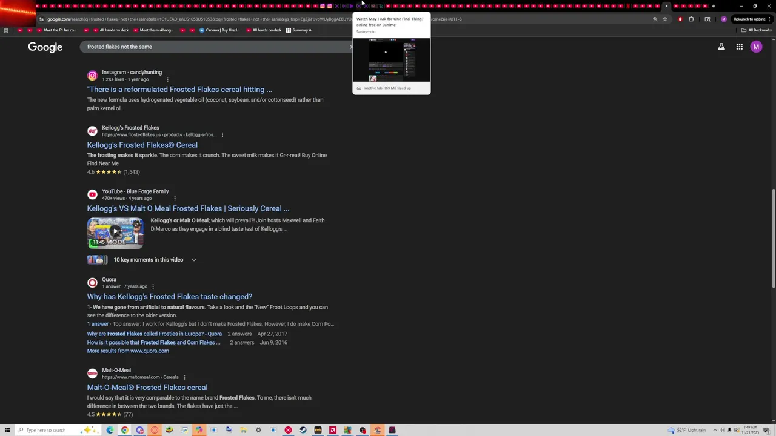Open the red extension icon in toolbar
This screenshot has width=776, height=436.
(680, 19)
